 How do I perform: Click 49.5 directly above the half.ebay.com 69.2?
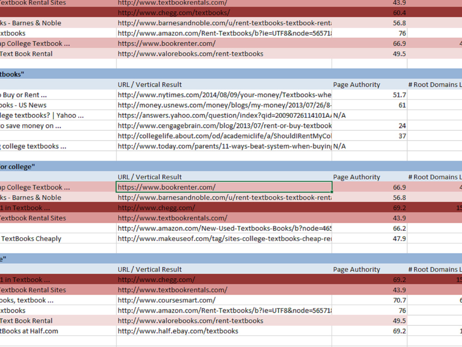pos(399,321)
